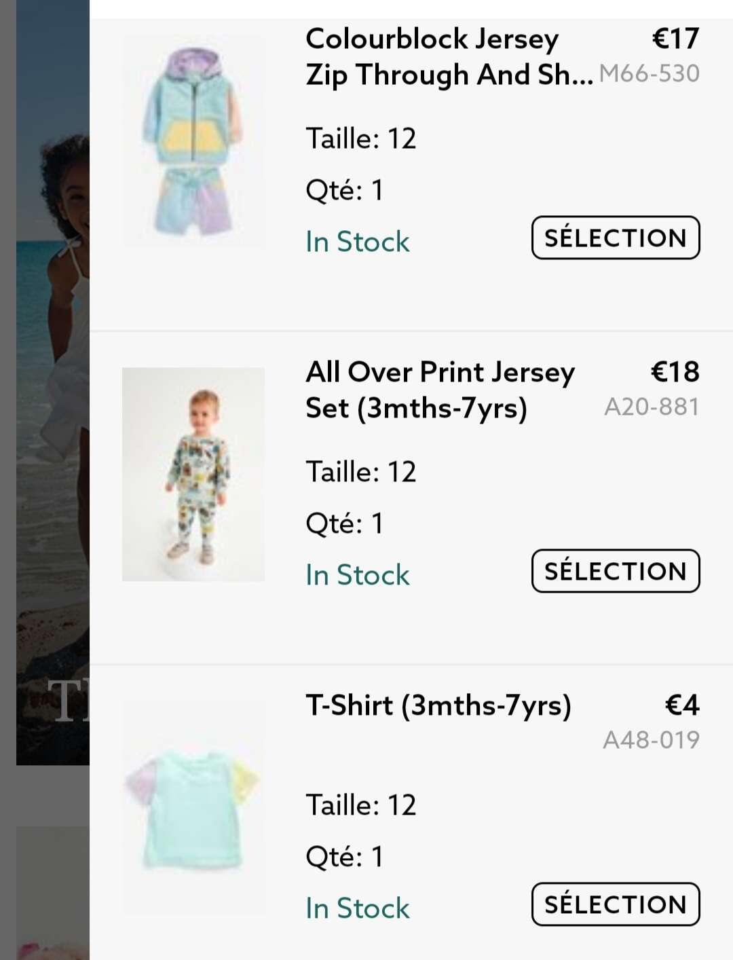
Task: Tap In Stock on the T-Shirt item
Action: coord(358,908)
